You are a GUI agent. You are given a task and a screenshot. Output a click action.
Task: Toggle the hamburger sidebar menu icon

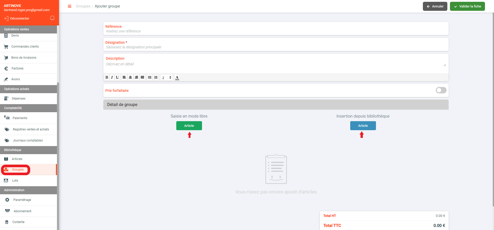tap(69, 6)
